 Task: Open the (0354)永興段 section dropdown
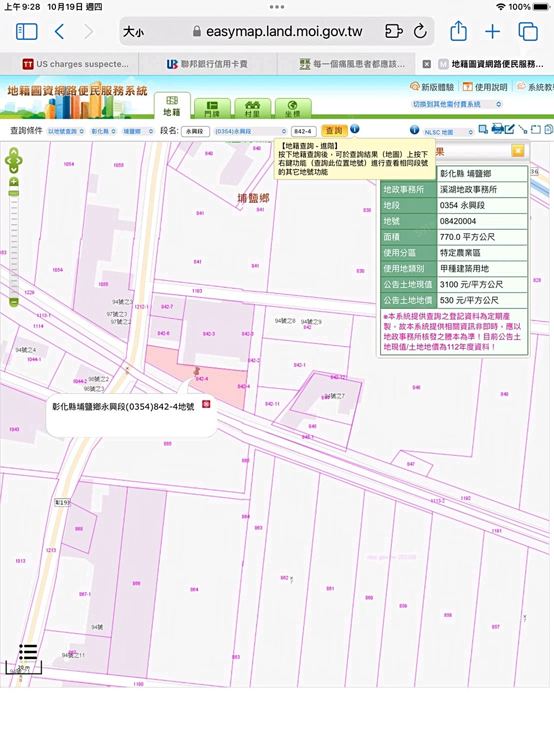pyautogui.click(x=250, y=131)
